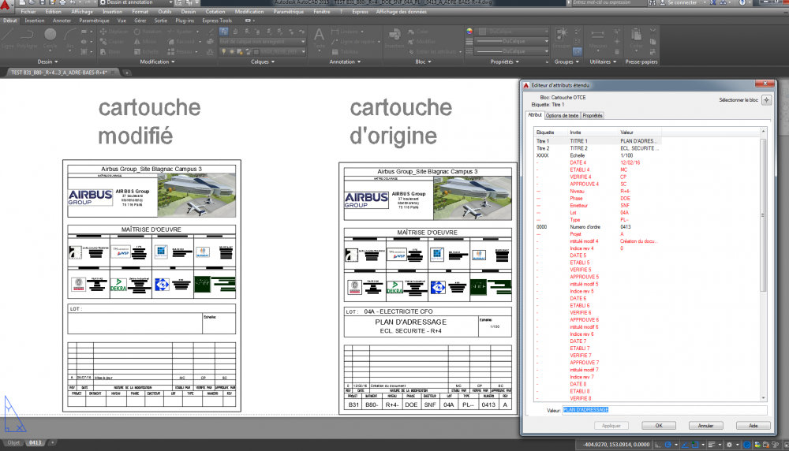This screenshot has height=451, width=789.
Task: Click the Echelle scale tool
Action: pyautogui.click(x=147, y=52)
